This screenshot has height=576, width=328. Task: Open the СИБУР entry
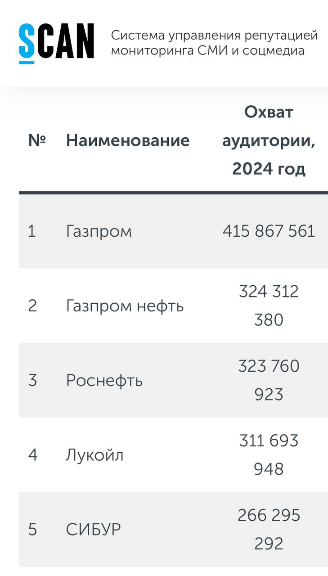click(94, 530)
